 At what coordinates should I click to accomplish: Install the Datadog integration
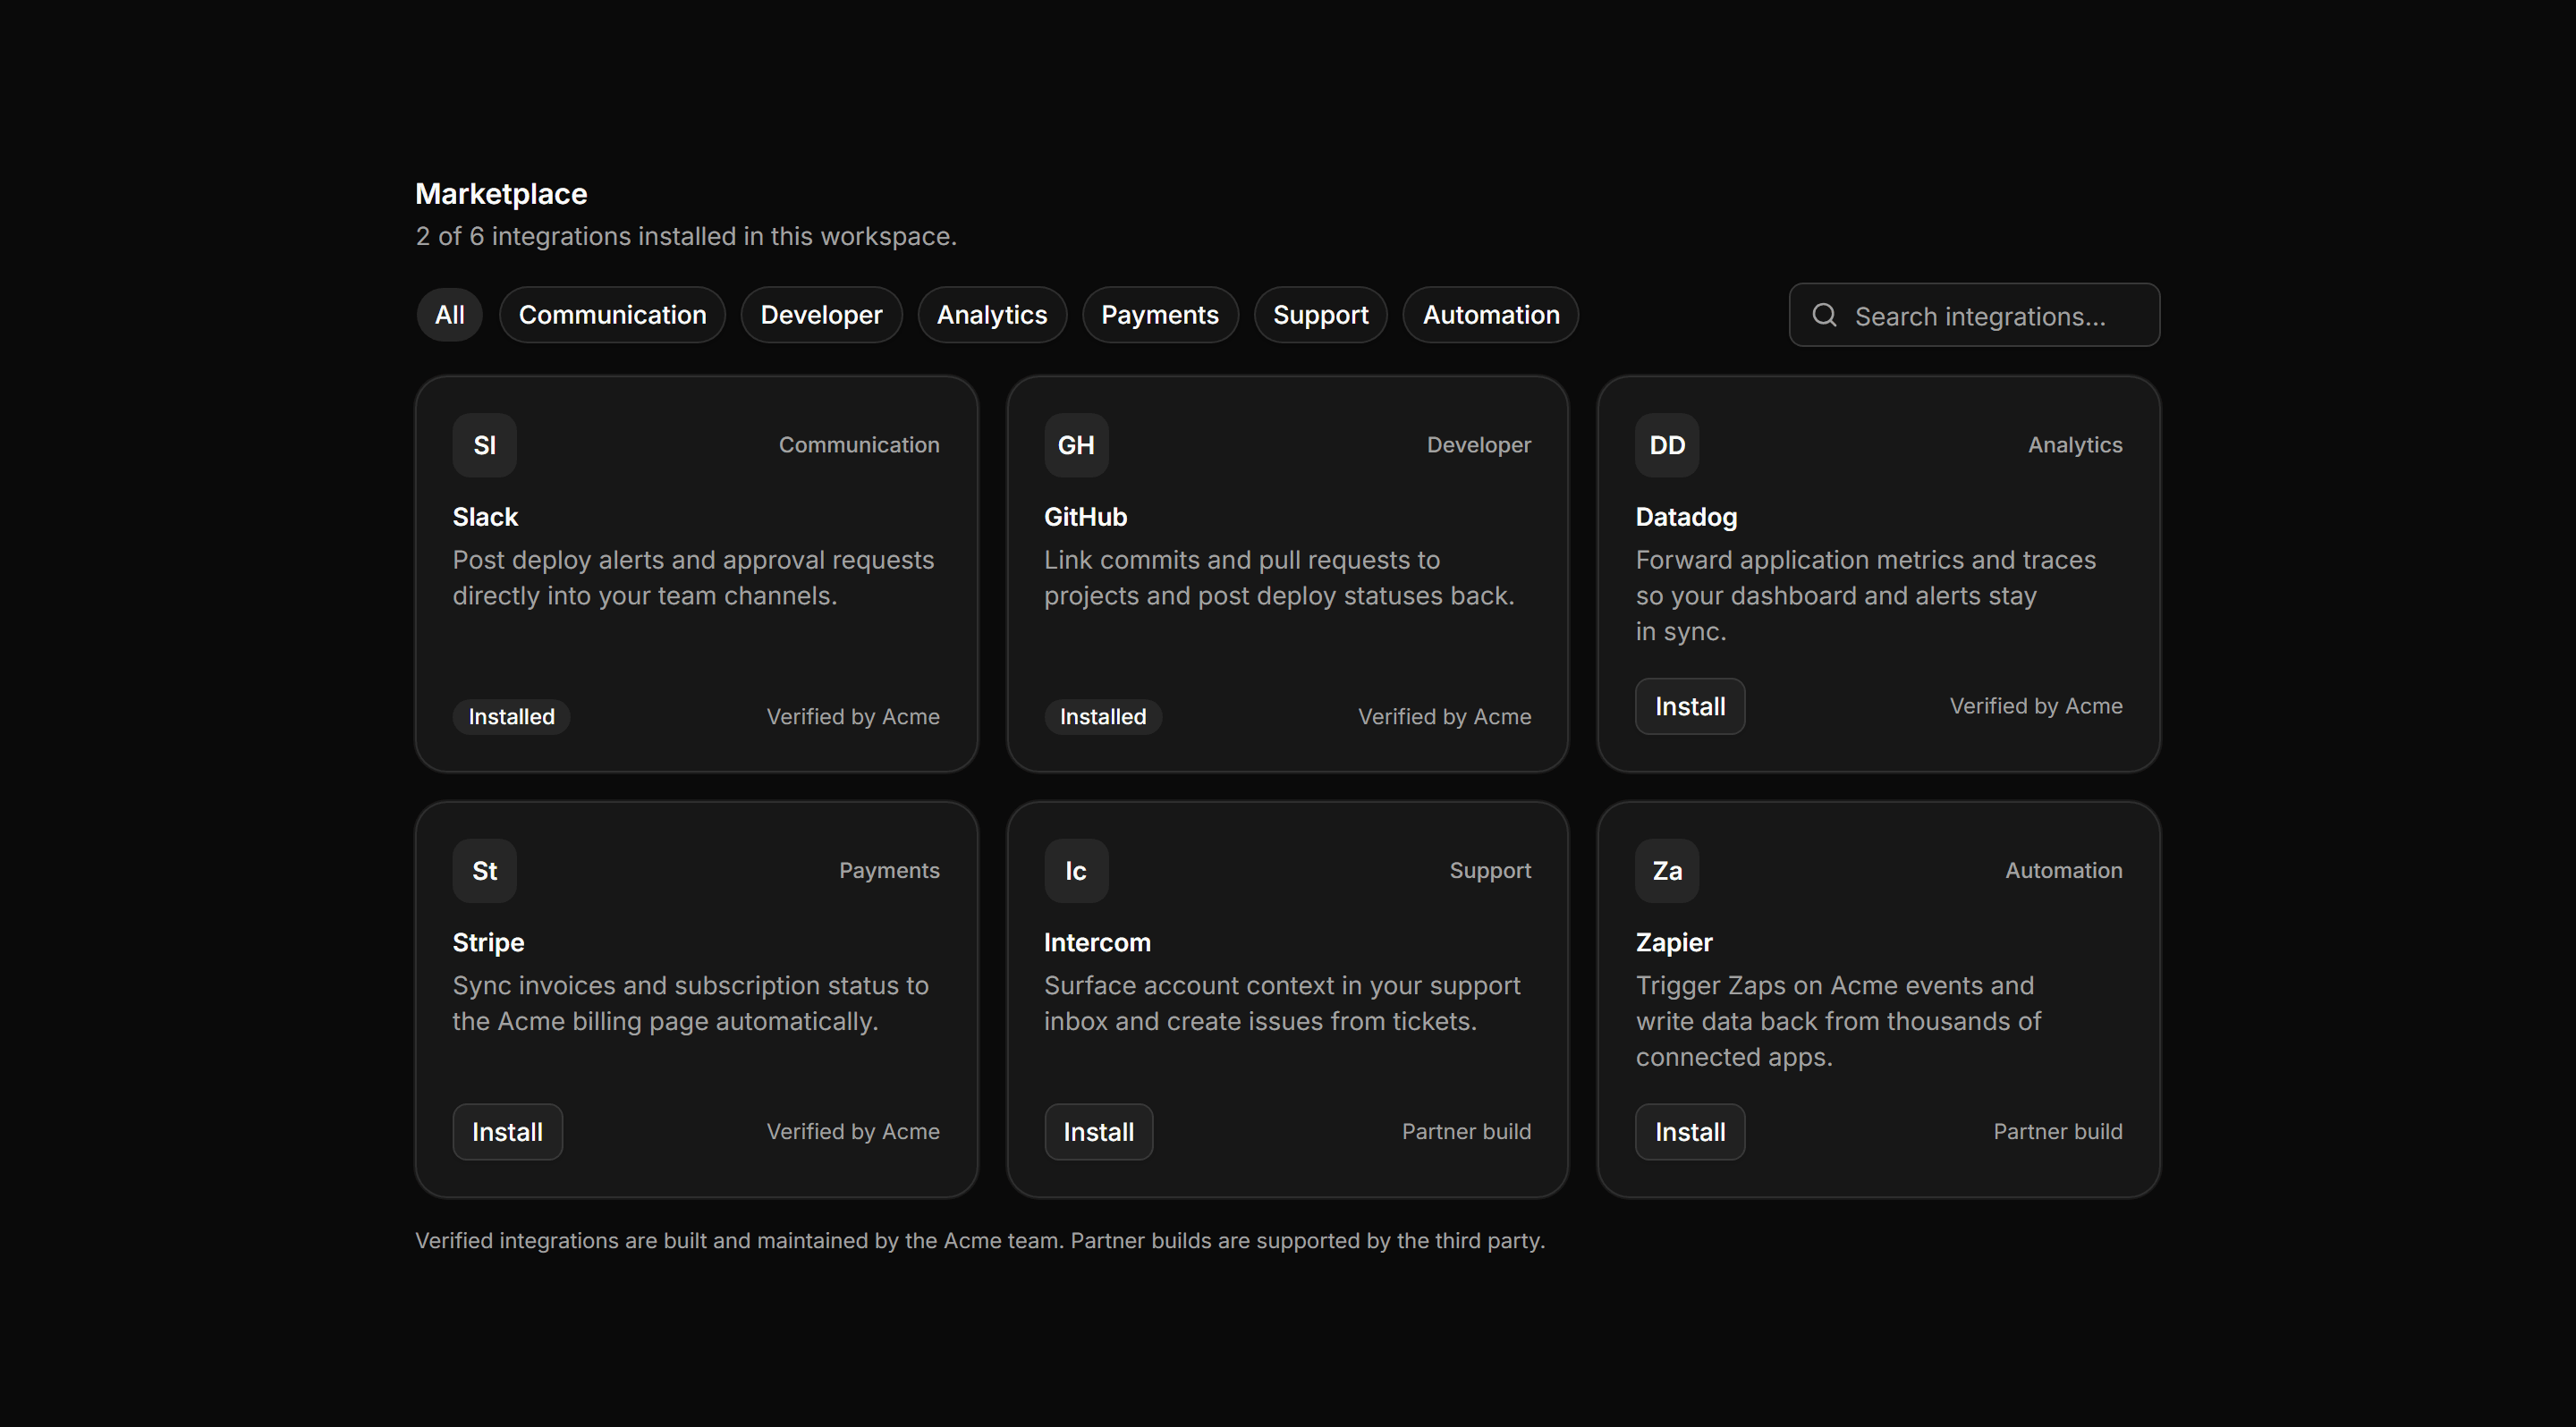tap(1690, 706)
